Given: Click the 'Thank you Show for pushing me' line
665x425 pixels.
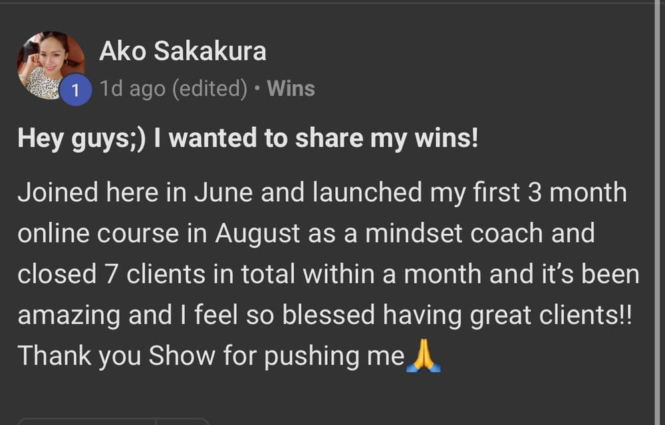Looking at the screenshot, I should point(229,356).
